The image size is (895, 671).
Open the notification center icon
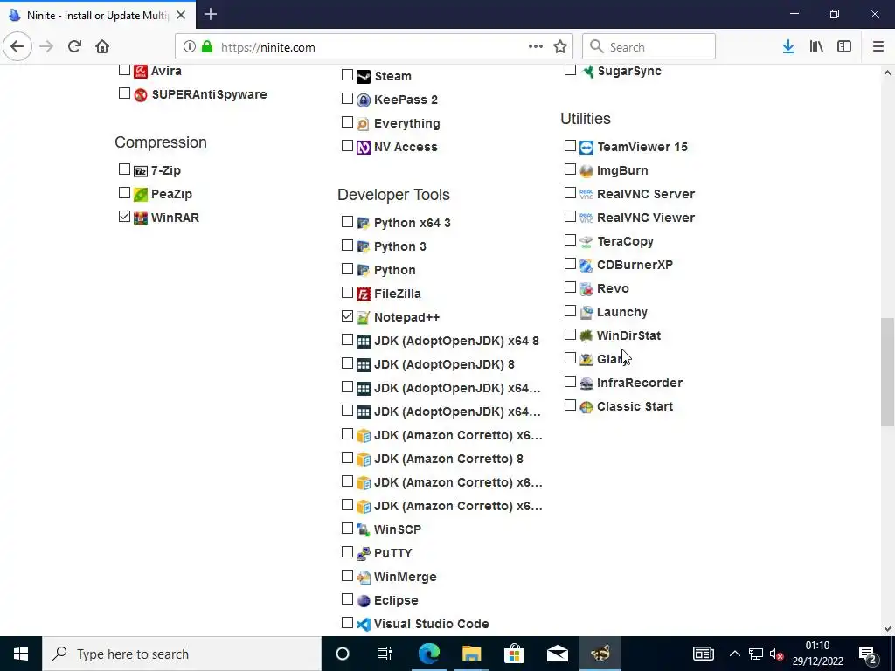(868, 654)
